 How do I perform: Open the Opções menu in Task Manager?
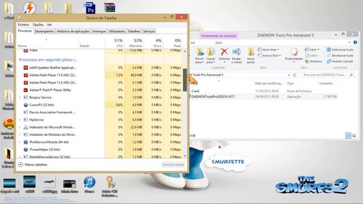pos(38,24)
